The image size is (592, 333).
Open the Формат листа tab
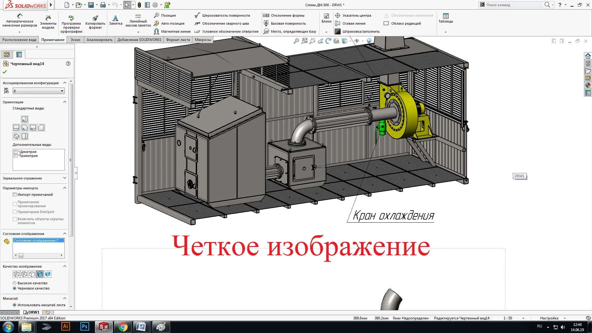tap(178, 39)
